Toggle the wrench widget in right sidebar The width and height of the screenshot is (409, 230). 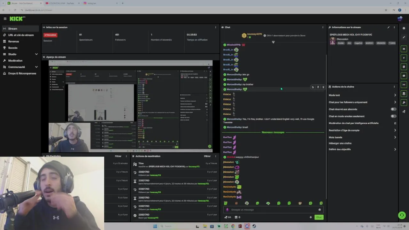point(404,103)
